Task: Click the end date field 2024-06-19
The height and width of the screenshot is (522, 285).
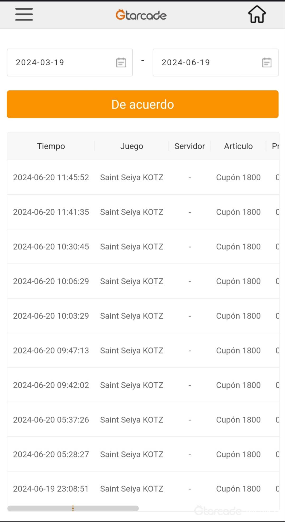Action: (206, 63)
